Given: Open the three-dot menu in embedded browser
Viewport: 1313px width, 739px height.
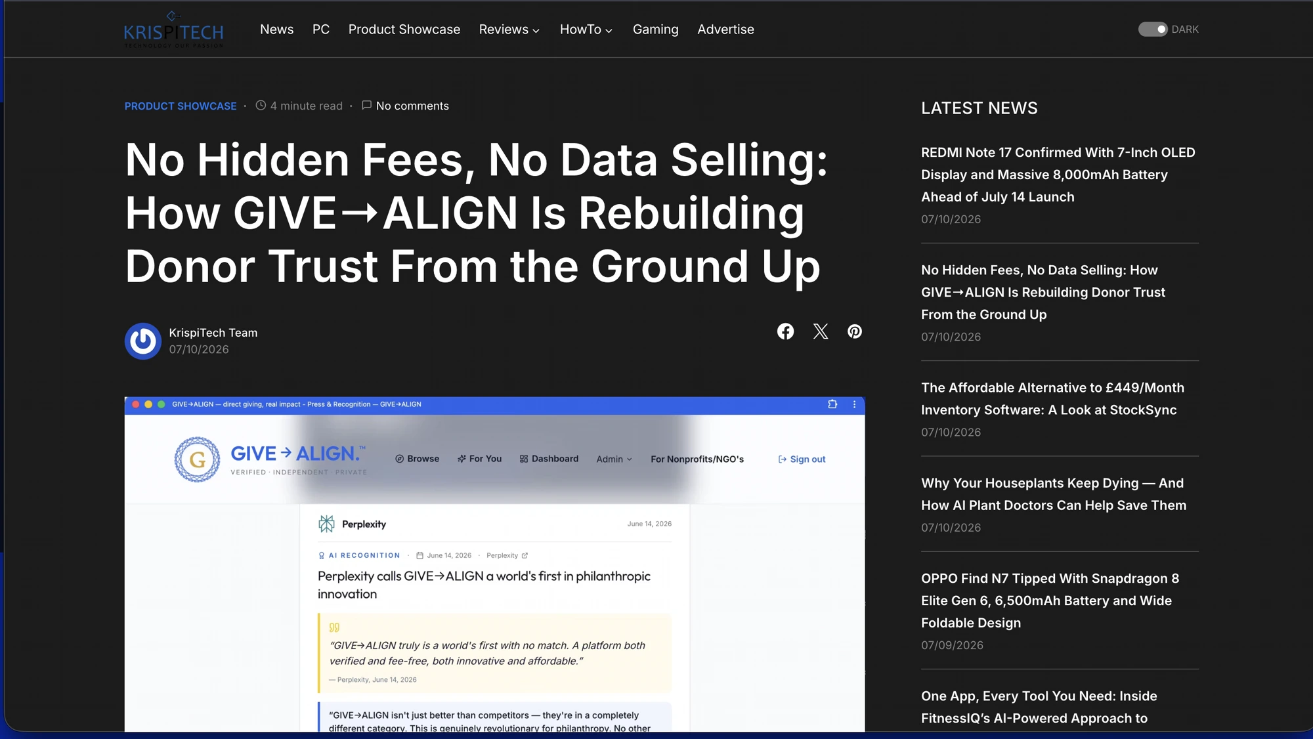Looking at the screenshot, I should pos(854,404).
